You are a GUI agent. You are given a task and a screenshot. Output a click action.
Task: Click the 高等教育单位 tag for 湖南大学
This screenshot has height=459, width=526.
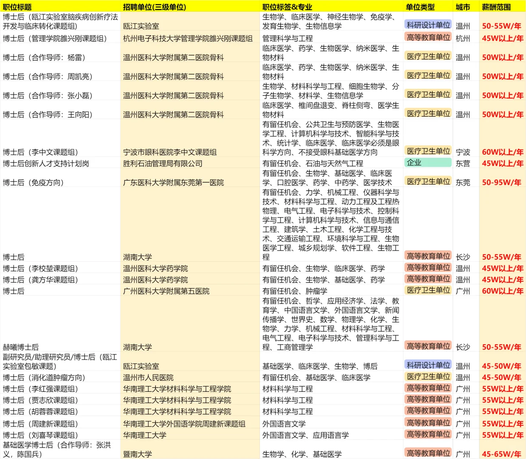[428, 256]
